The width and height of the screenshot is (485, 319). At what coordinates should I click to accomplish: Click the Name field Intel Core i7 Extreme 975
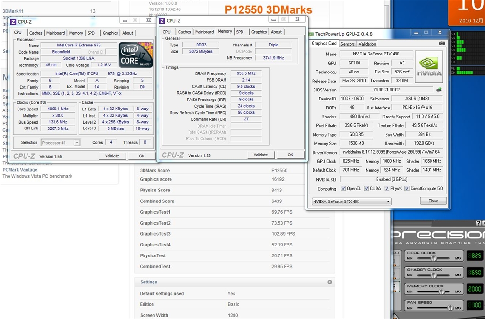79,45
